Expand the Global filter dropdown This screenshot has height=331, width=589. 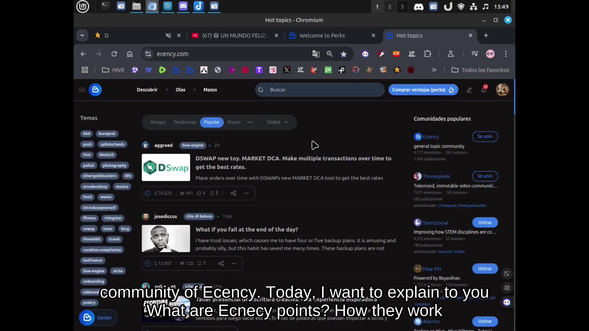[x=277, y=122]
